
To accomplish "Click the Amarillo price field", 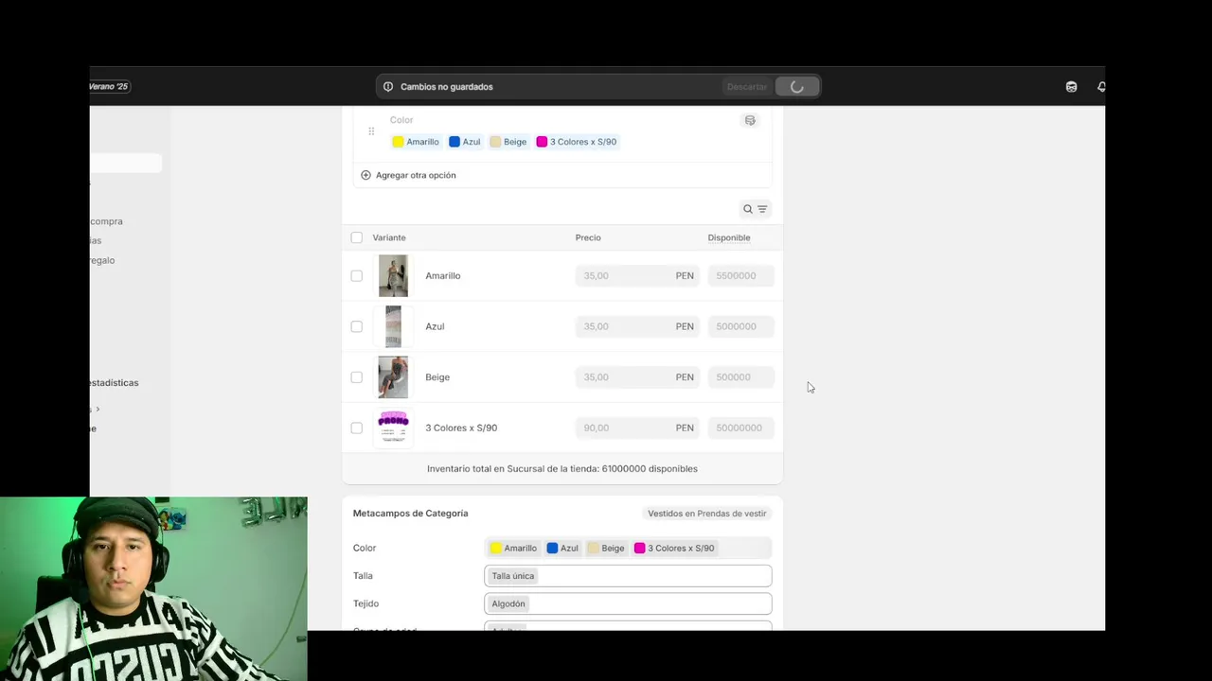I will point(637,276).
